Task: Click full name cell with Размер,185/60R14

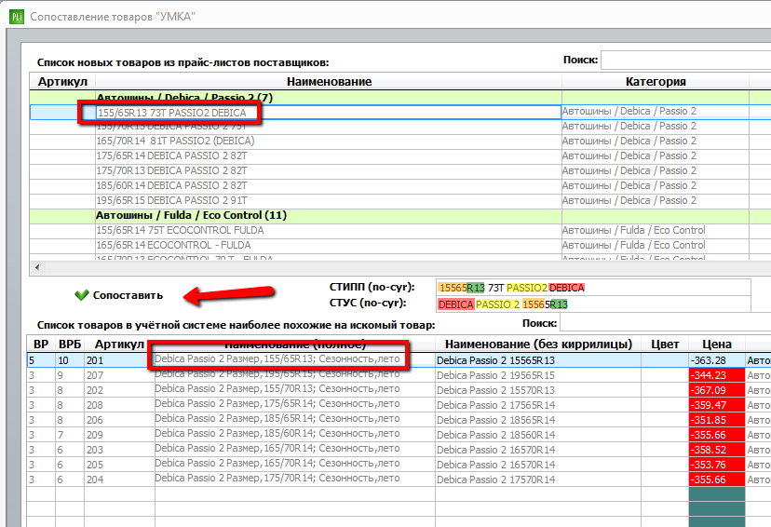Action: (x=295, y=434)
